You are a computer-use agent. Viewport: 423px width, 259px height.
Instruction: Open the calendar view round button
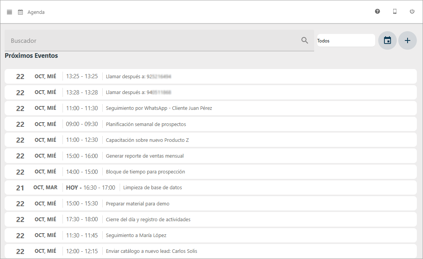[387, 40]
